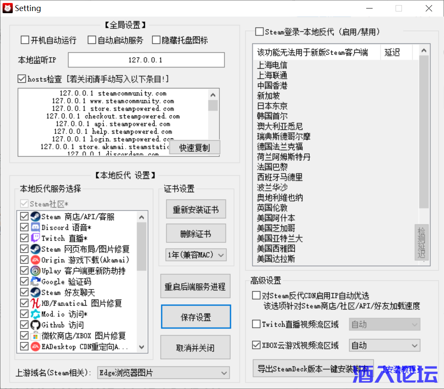Image resolution: width=444 pixels, height=389 pixels.
Task: Click the HB/Fanatical 图片修复 icon
Action: coord(35,303)
